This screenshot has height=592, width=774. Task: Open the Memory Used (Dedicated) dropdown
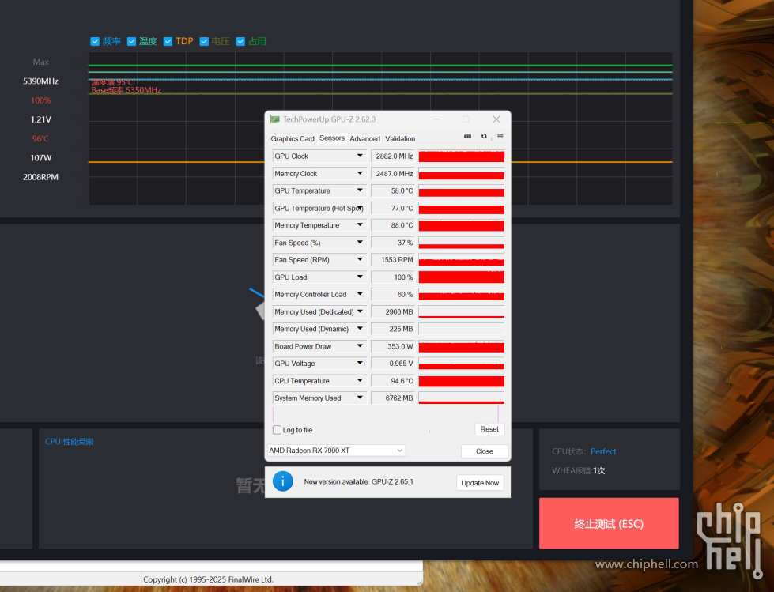point(360,311)
